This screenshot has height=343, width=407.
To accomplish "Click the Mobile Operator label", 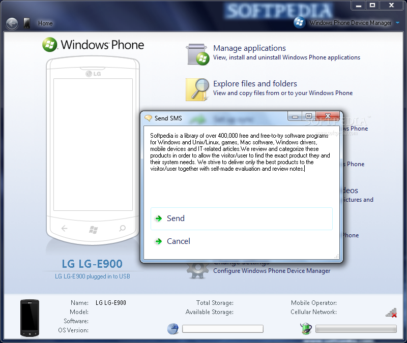I will [x=313, y=303].
